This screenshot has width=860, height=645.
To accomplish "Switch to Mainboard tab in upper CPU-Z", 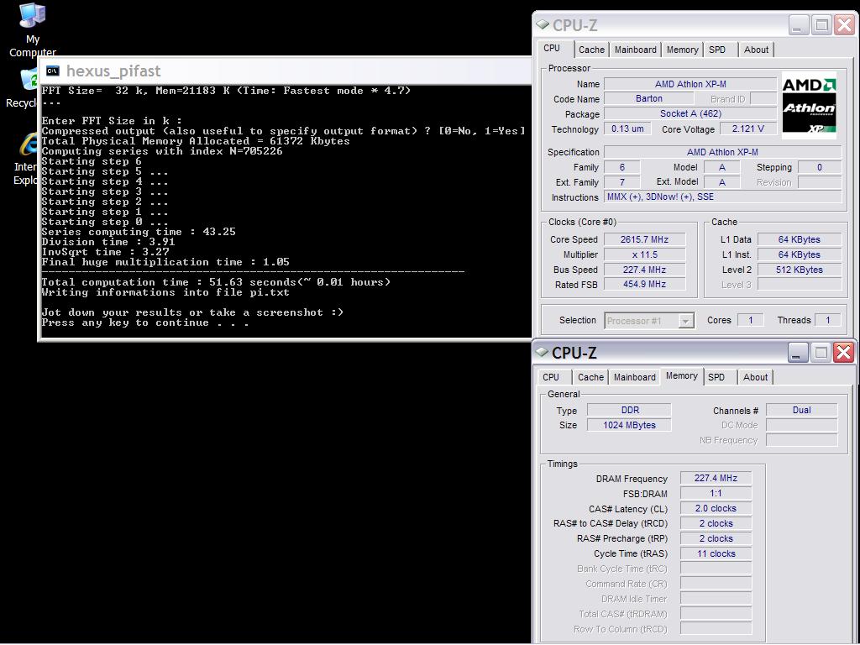I will point(635,50).
